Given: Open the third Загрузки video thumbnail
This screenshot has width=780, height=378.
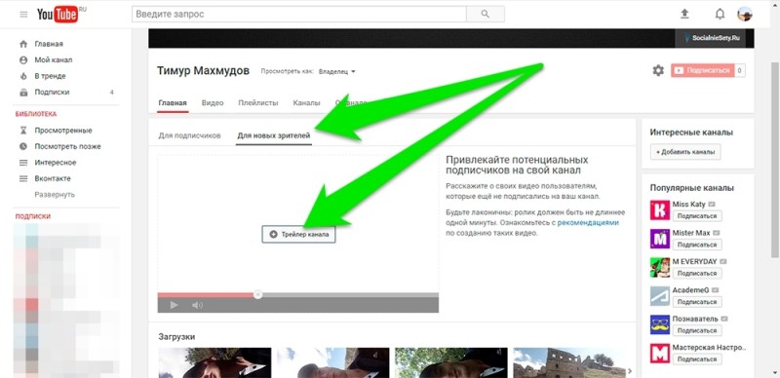Looking at the screenshot, I should [x=451, y=362].
